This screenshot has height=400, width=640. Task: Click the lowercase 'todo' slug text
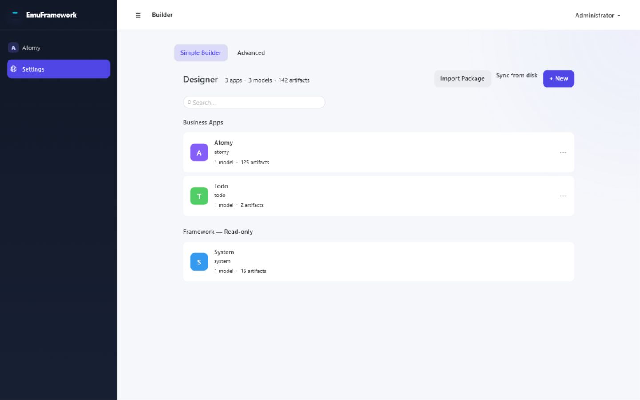(x=220, y=195)
